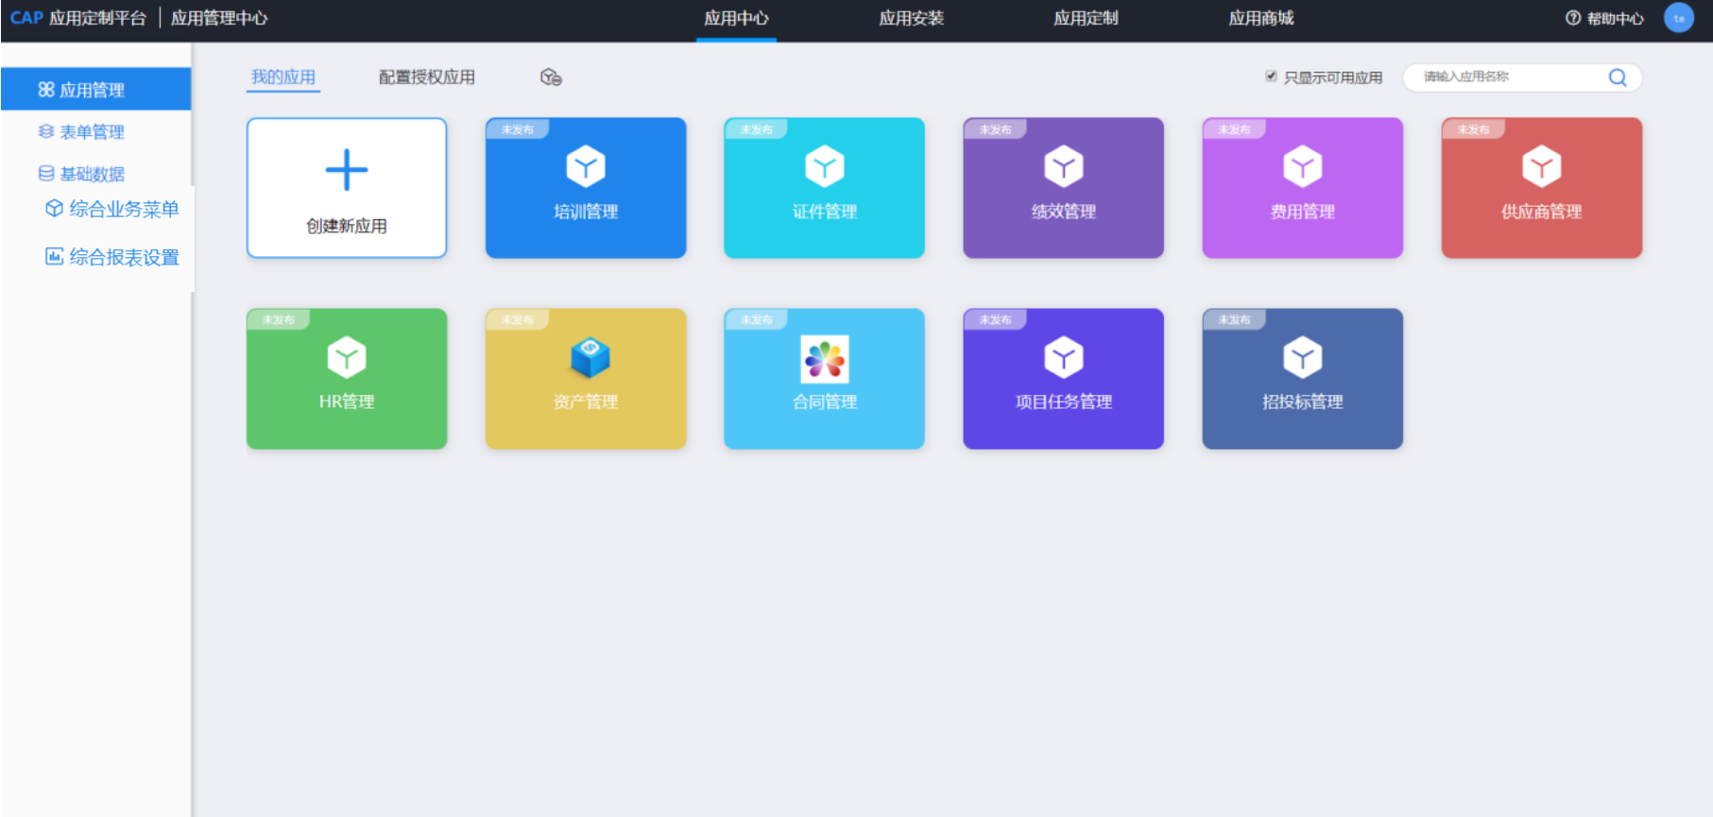Click the 综合报表设置 chart icon
Screen dimensions: 1713x817
pyautogui.click(x=55, y=256)
